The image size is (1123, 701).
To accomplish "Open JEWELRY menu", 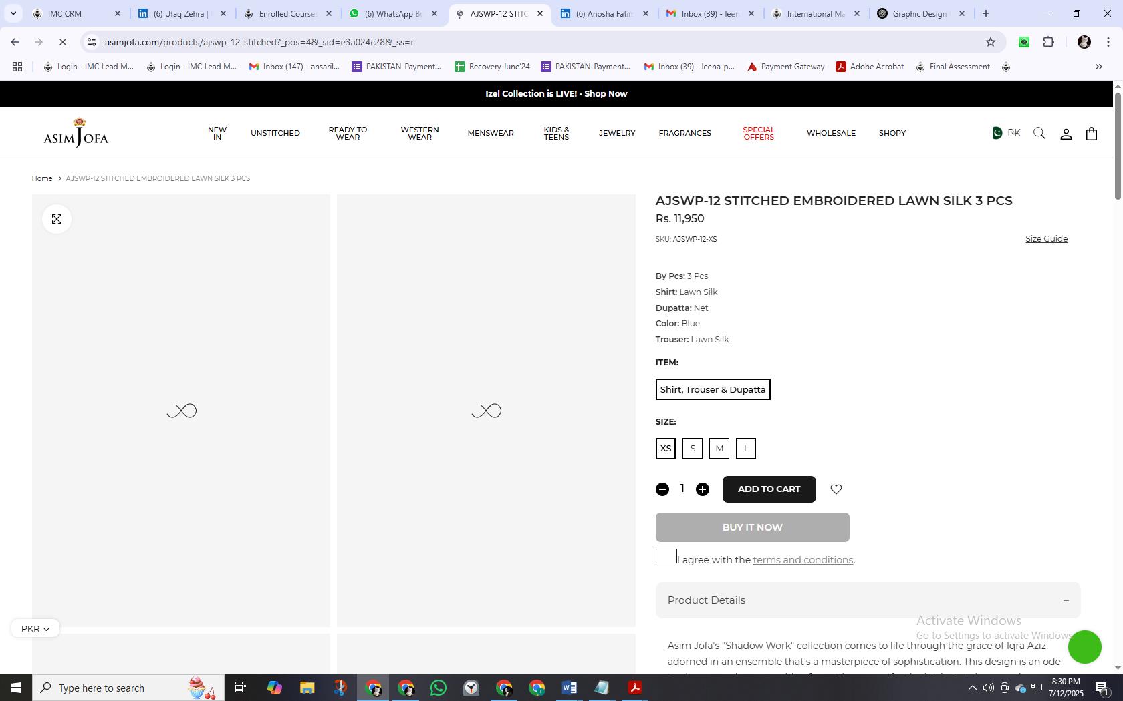I will point(617,133).
